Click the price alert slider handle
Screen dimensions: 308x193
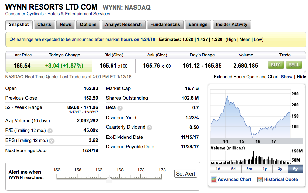point(109,180)
